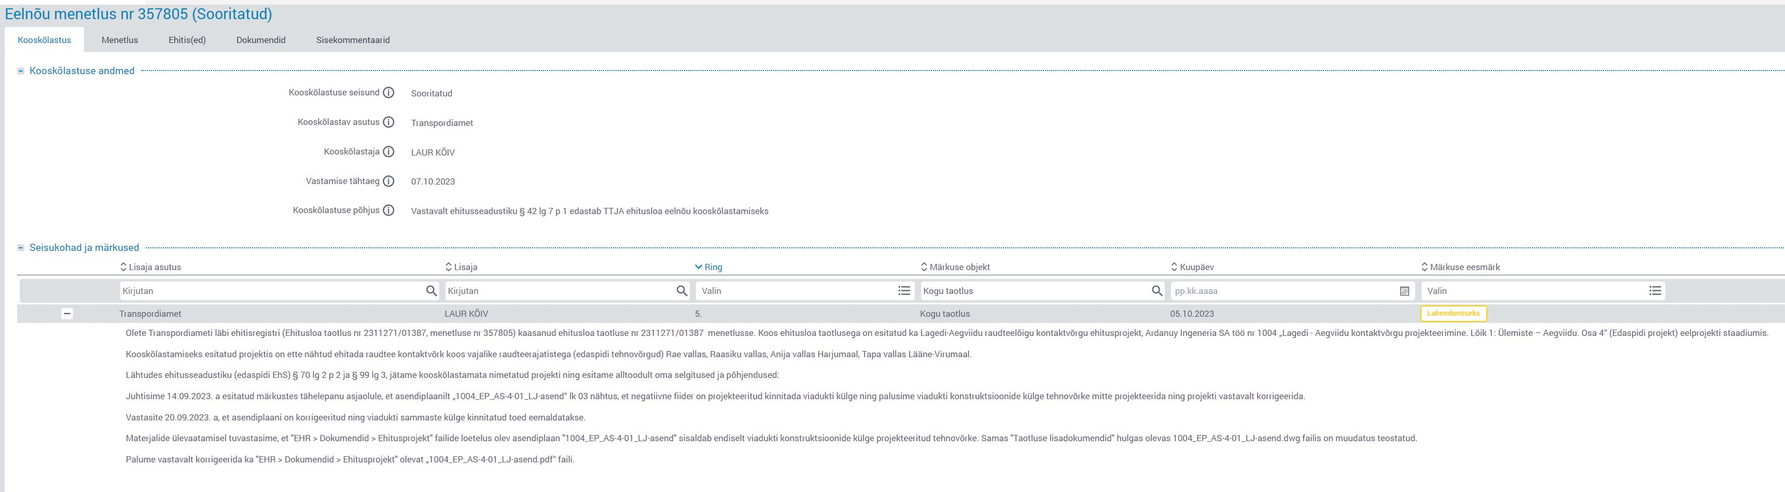The image size is (1785, 492).
Task: Click search icon in Märkuse objekt filter
Action: pyautogui.click(x=1157, y=291)
